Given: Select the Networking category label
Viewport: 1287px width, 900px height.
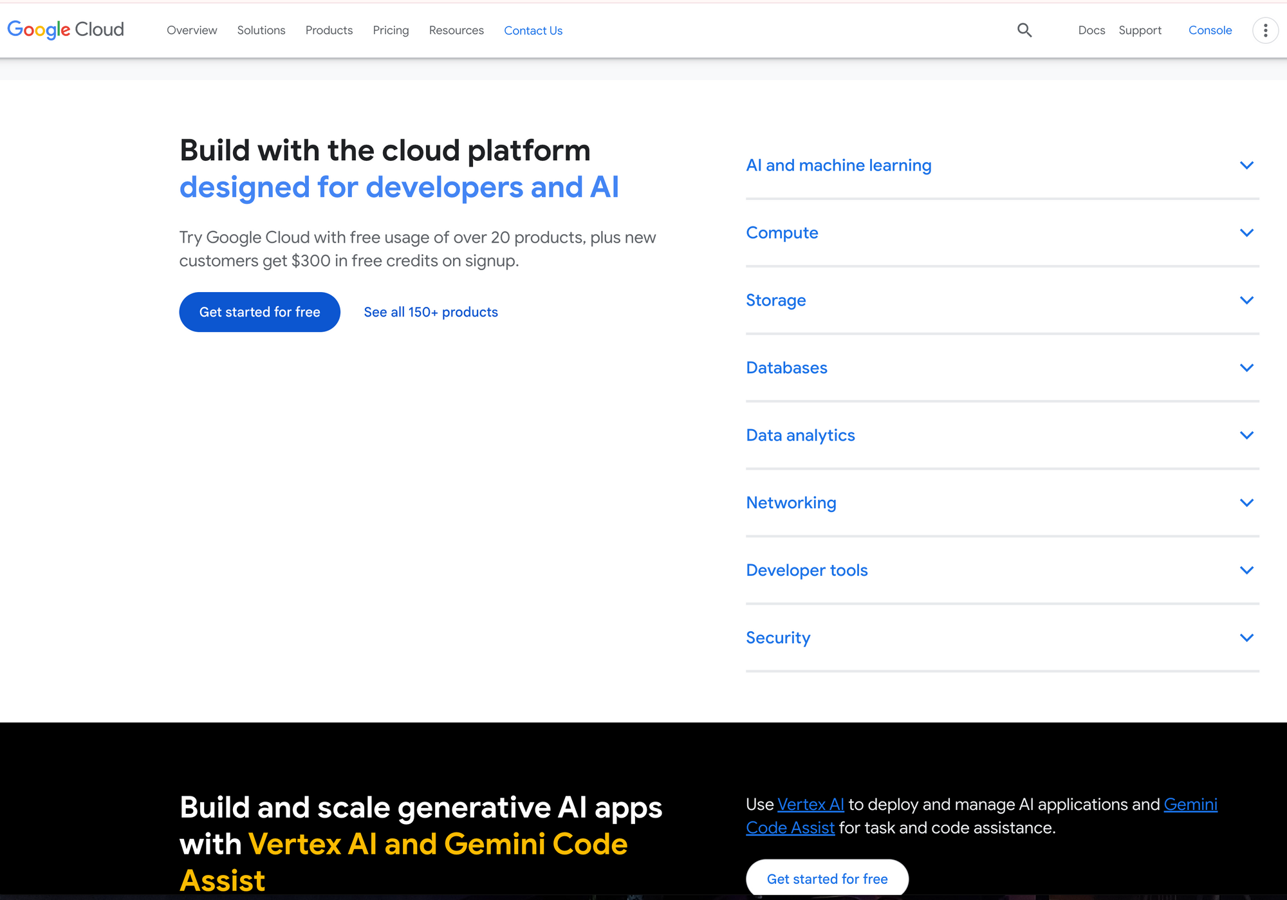Looking at the screenshot, I should click(791, 503).
